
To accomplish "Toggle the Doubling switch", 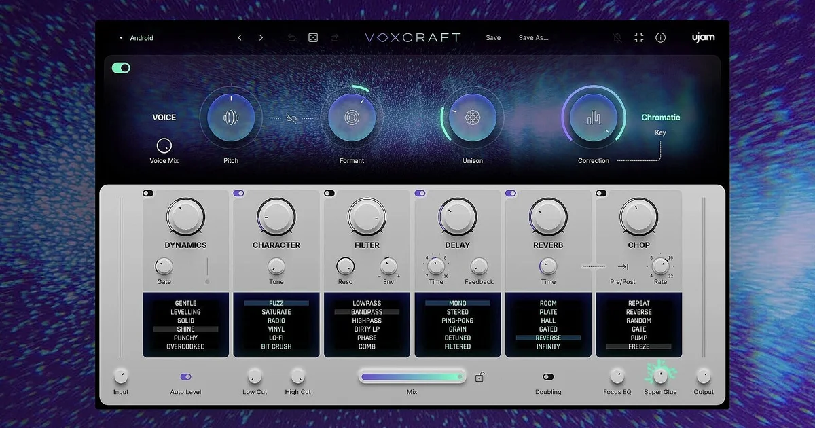I will tap(548, 376).
